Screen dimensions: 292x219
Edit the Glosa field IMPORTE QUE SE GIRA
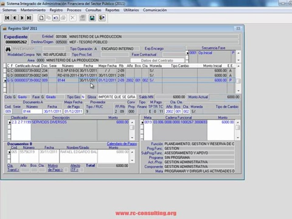tap(117, 97)
